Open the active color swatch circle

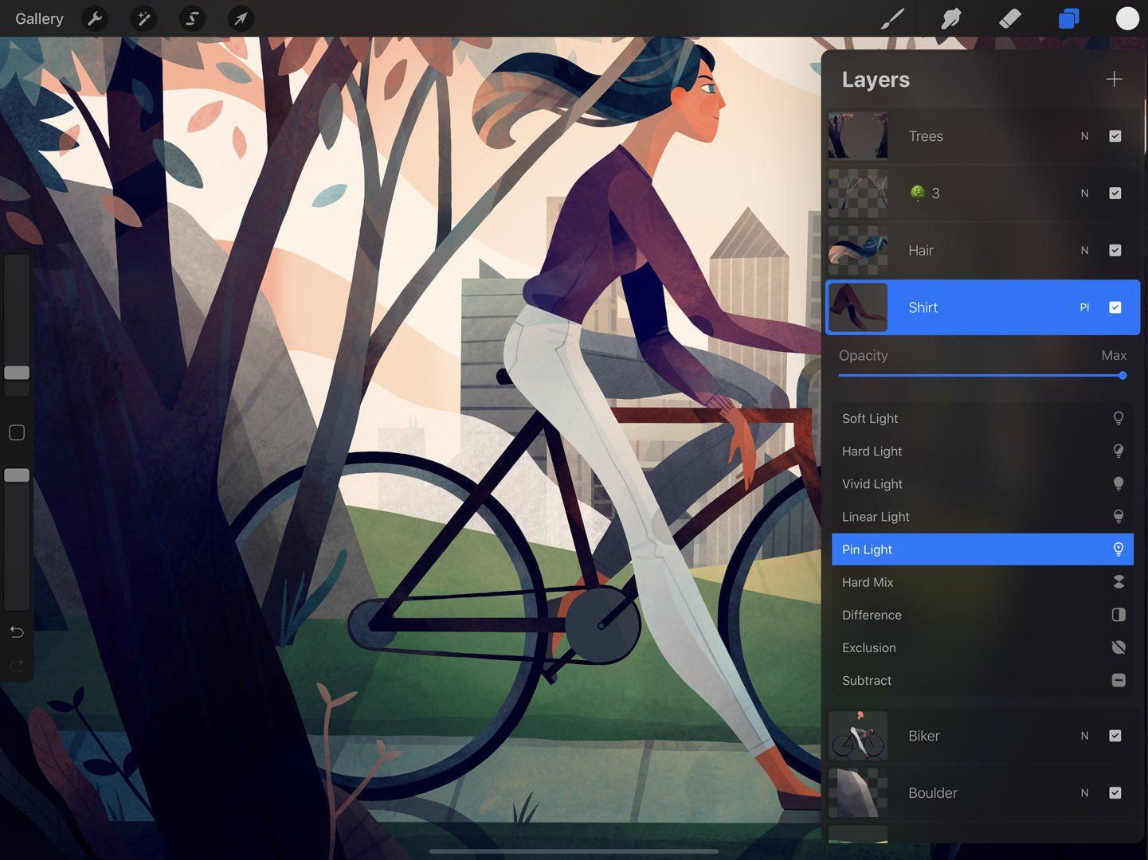1127,18
